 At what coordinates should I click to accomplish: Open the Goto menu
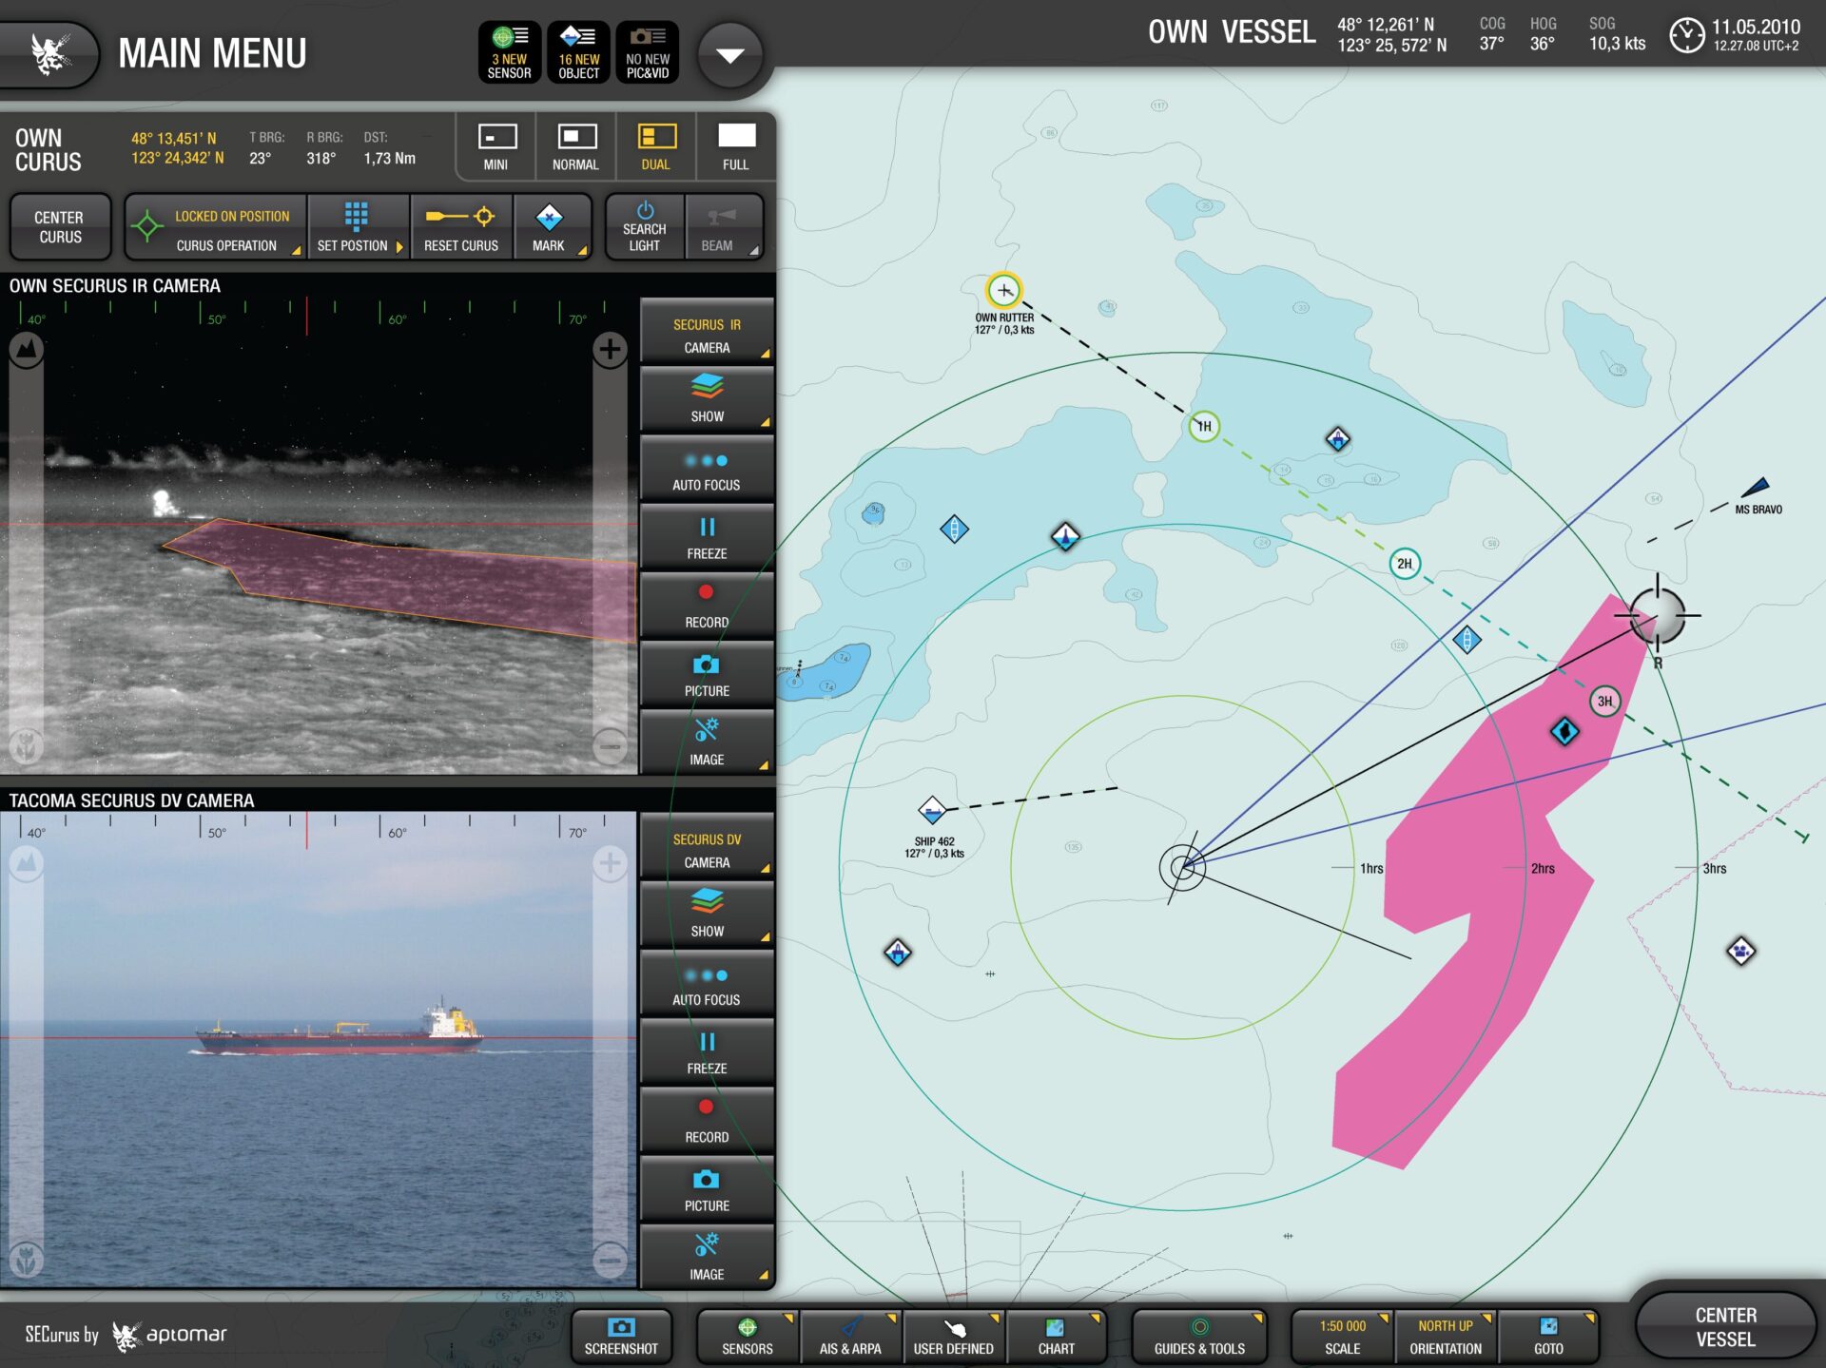(x=1548, y=1336)
